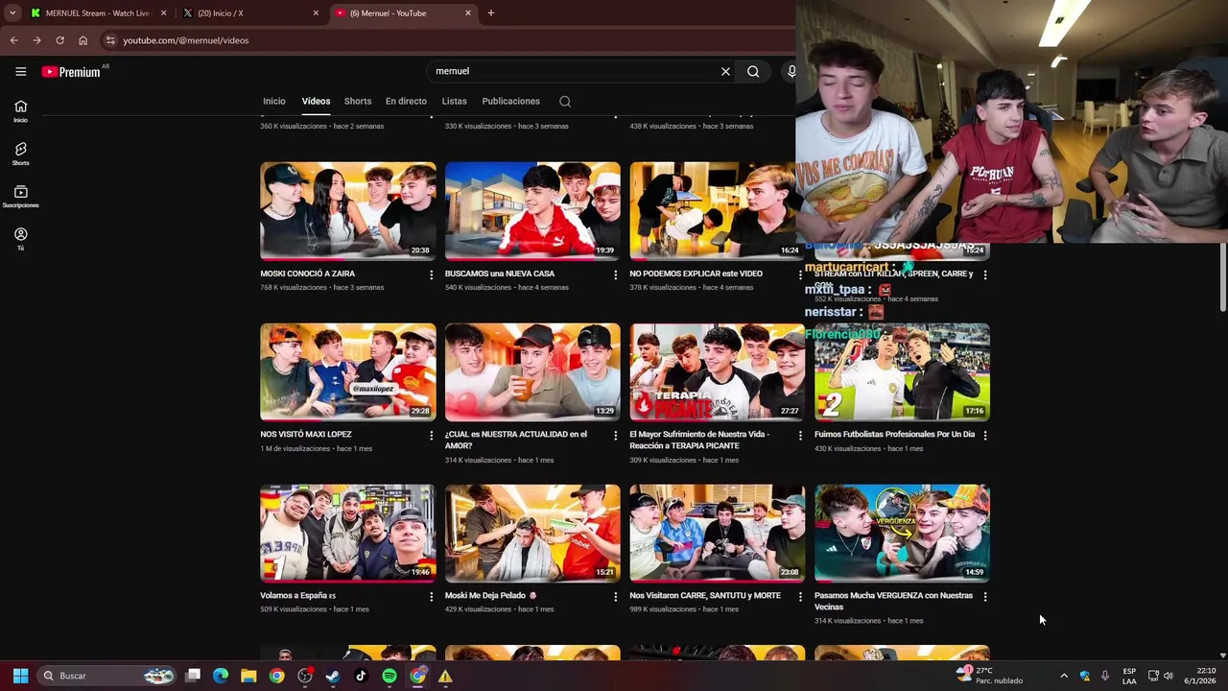The image size is (1228, 691).
Task: Open Volamos a España video title
Action: (297, 595)
